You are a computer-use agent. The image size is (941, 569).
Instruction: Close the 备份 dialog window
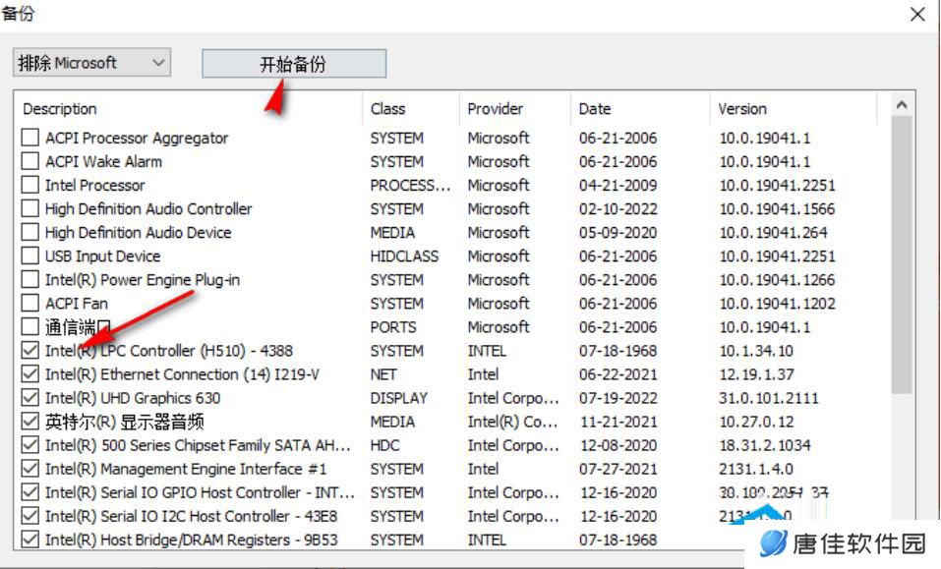(917, 14)
